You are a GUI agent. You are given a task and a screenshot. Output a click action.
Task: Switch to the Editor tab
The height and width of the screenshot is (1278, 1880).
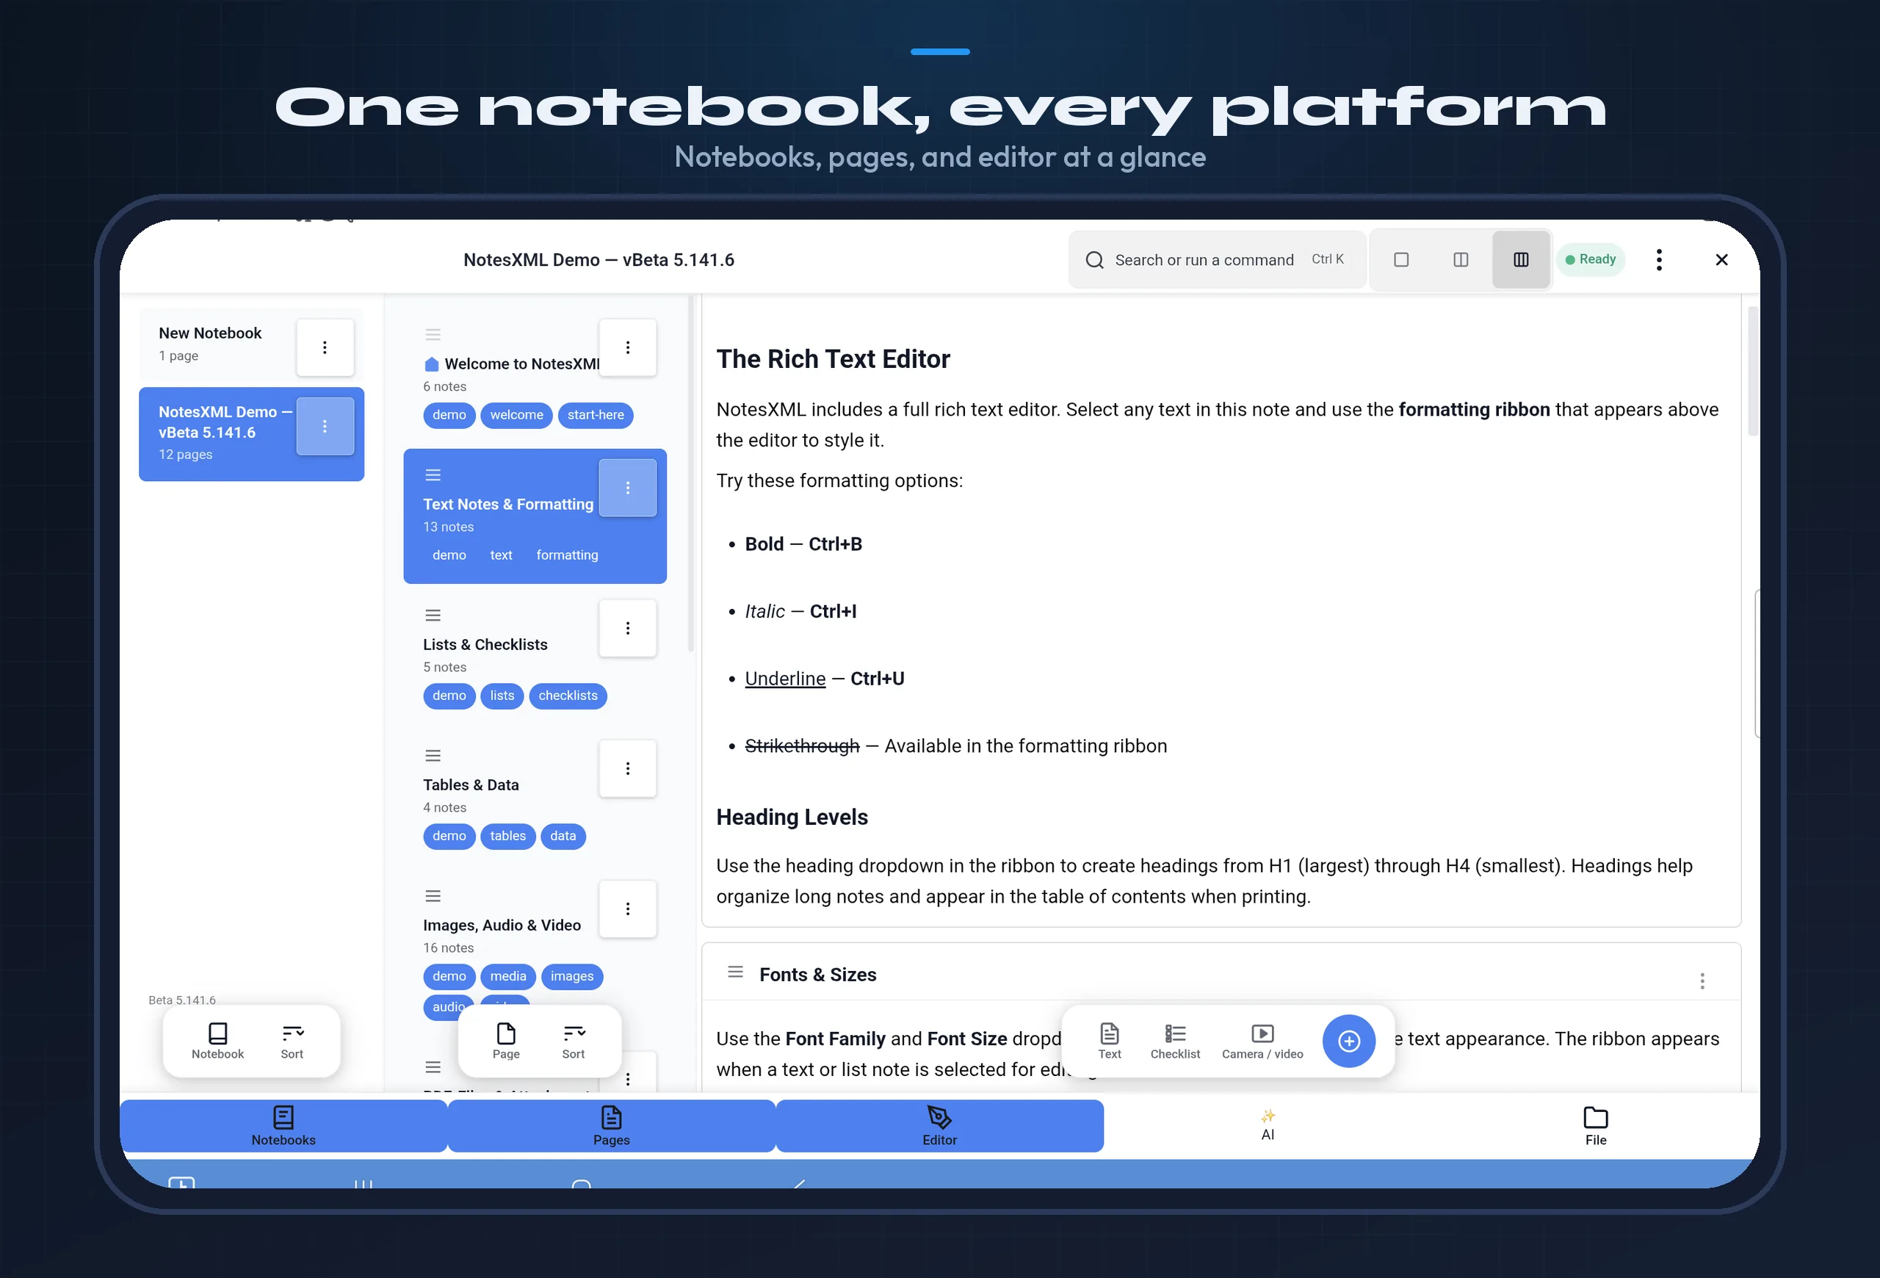(939, 1126)
